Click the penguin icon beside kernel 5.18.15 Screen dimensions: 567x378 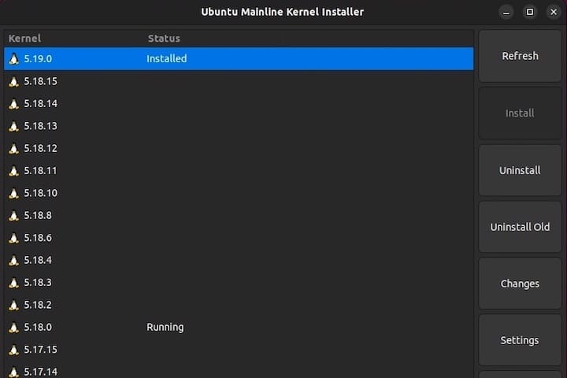pos(13,81)
